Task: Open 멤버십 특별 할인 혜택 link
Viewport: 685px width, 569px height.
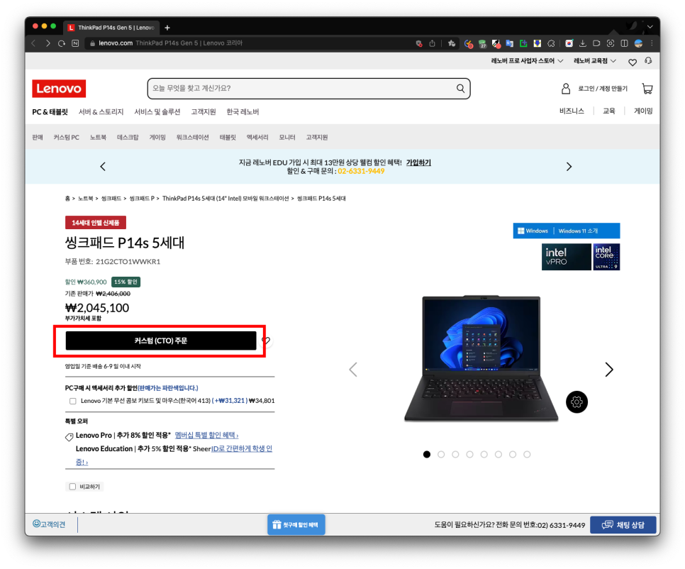Action: tap(206, 436)
